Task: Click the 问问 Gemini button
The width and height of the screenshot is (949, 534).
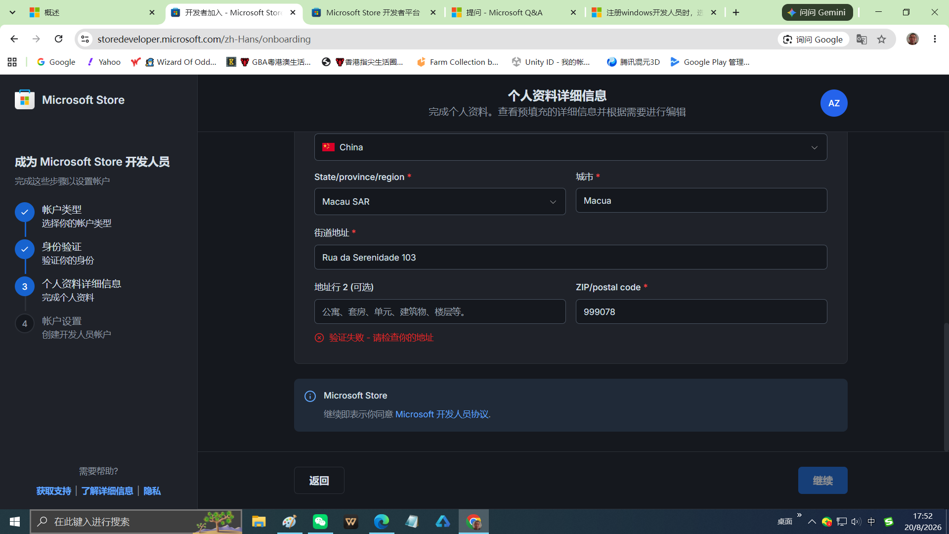Action: (x=817, y=12)
